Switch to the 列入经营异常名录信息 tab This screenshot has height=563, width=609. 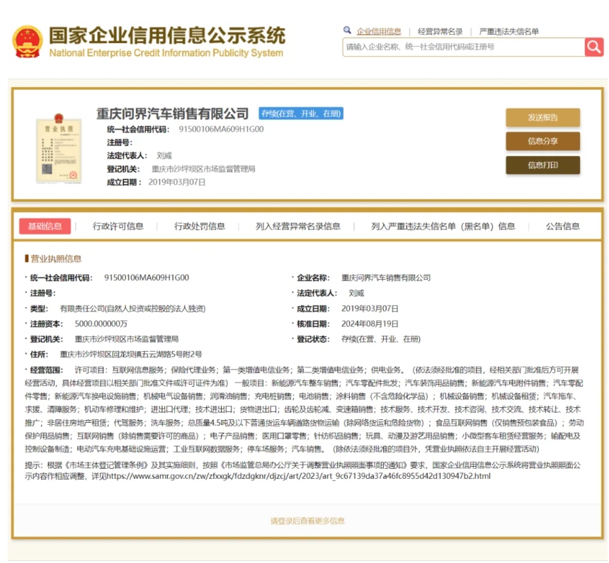point(298,226)
